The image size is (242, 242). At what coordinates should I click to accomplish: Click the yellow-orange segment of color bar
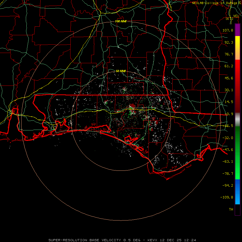pyautogui.click(x=237, y=48)
